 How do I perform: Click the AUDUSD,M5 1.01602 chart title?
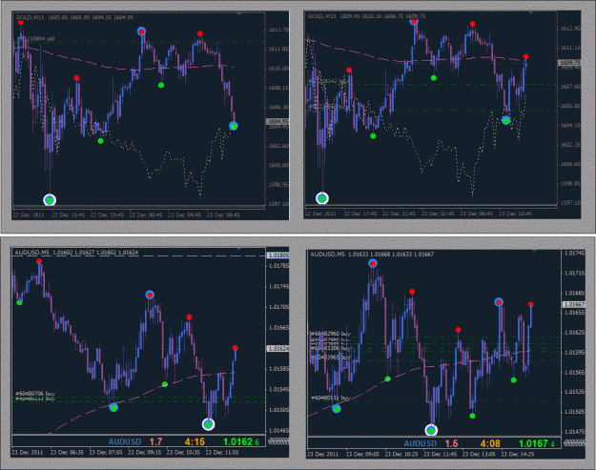click(76, 253)
